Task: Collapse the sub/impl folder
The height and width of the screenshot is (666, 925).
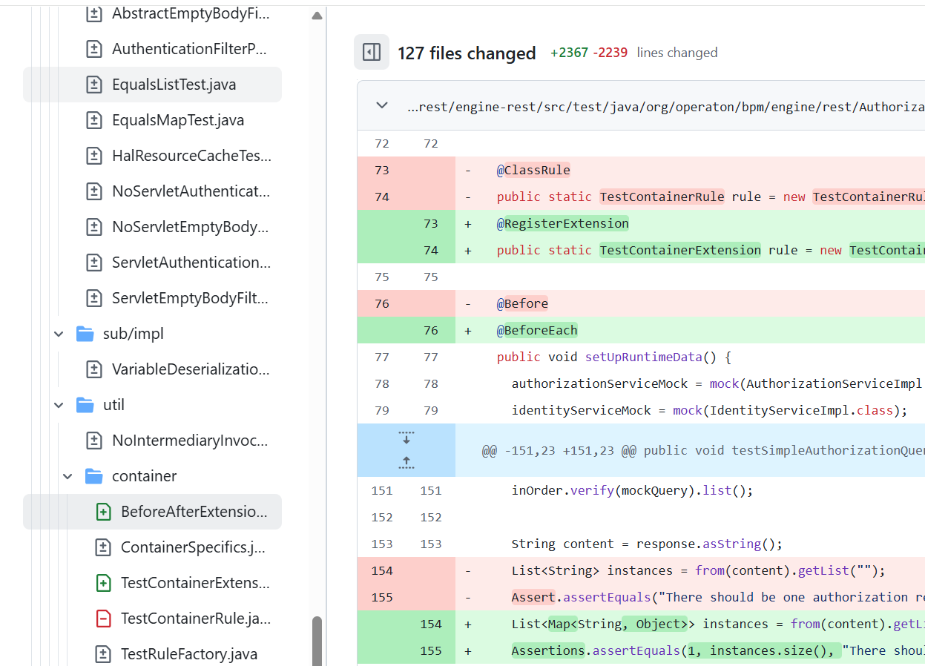Action: point(59,334)
